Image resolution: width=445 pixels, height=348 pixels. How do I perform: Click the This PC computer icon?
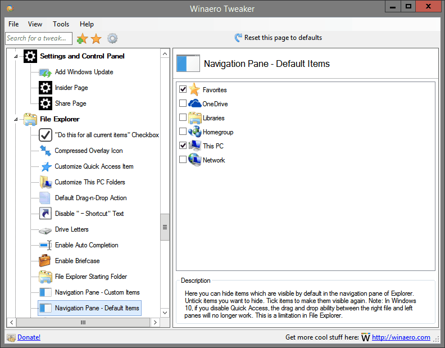[x=194, y=146]
